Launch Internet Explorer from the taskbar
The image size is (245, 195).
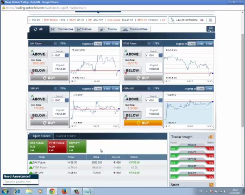click(x=17, y=191)
